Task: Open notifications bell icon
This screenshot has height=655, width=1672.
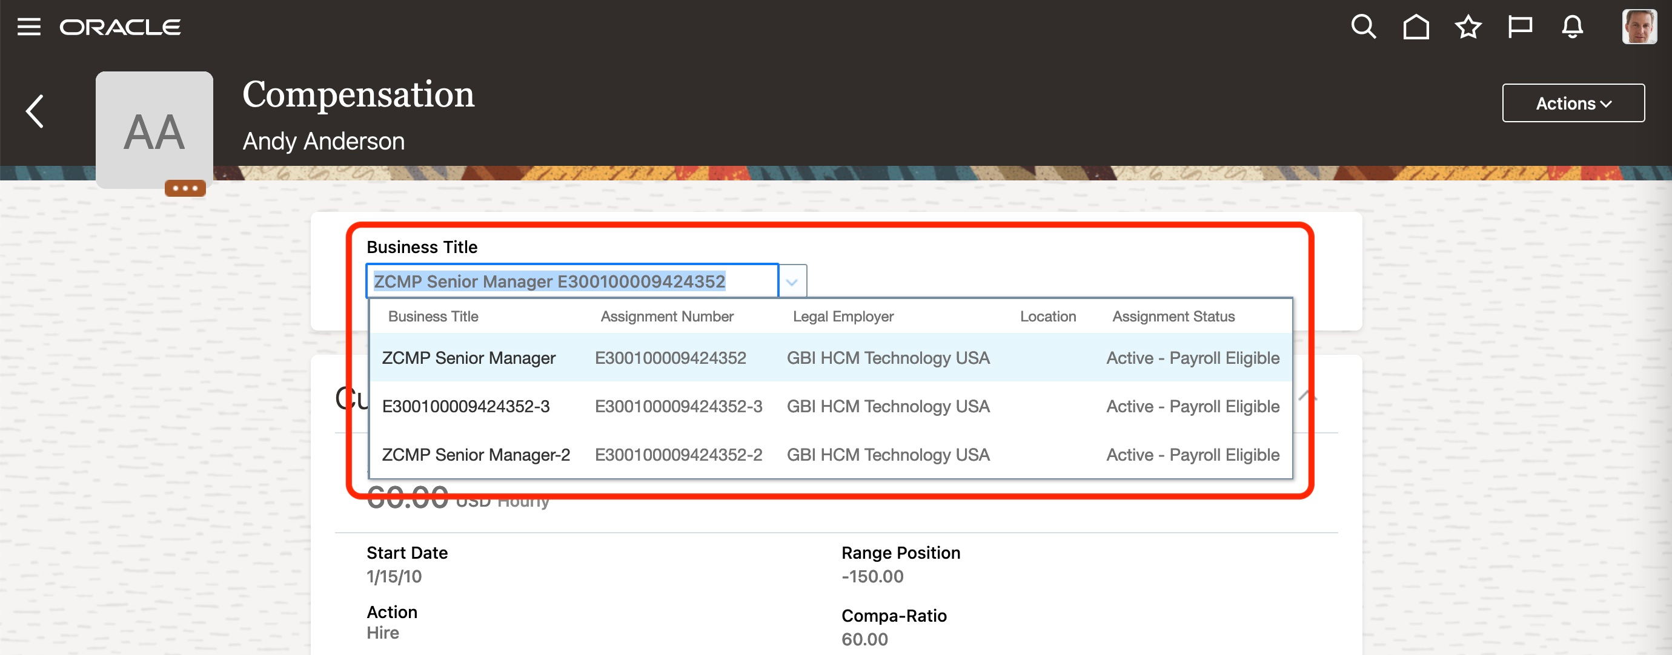Action: (x=1572, y=27)
